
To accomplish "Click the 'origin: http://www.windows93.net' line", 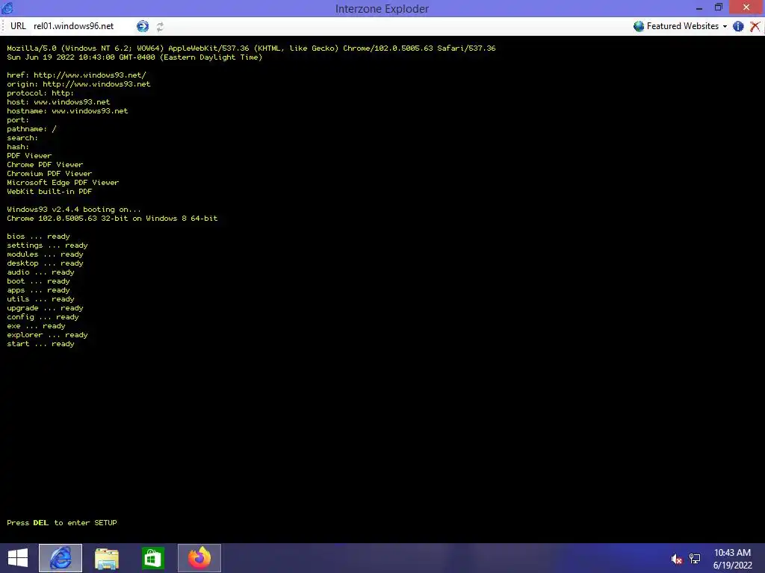I will [78, 84].
